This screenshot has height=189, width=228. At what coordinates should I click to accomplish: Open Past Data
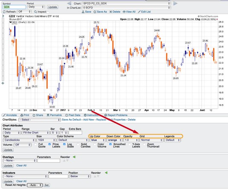[73, 115]
